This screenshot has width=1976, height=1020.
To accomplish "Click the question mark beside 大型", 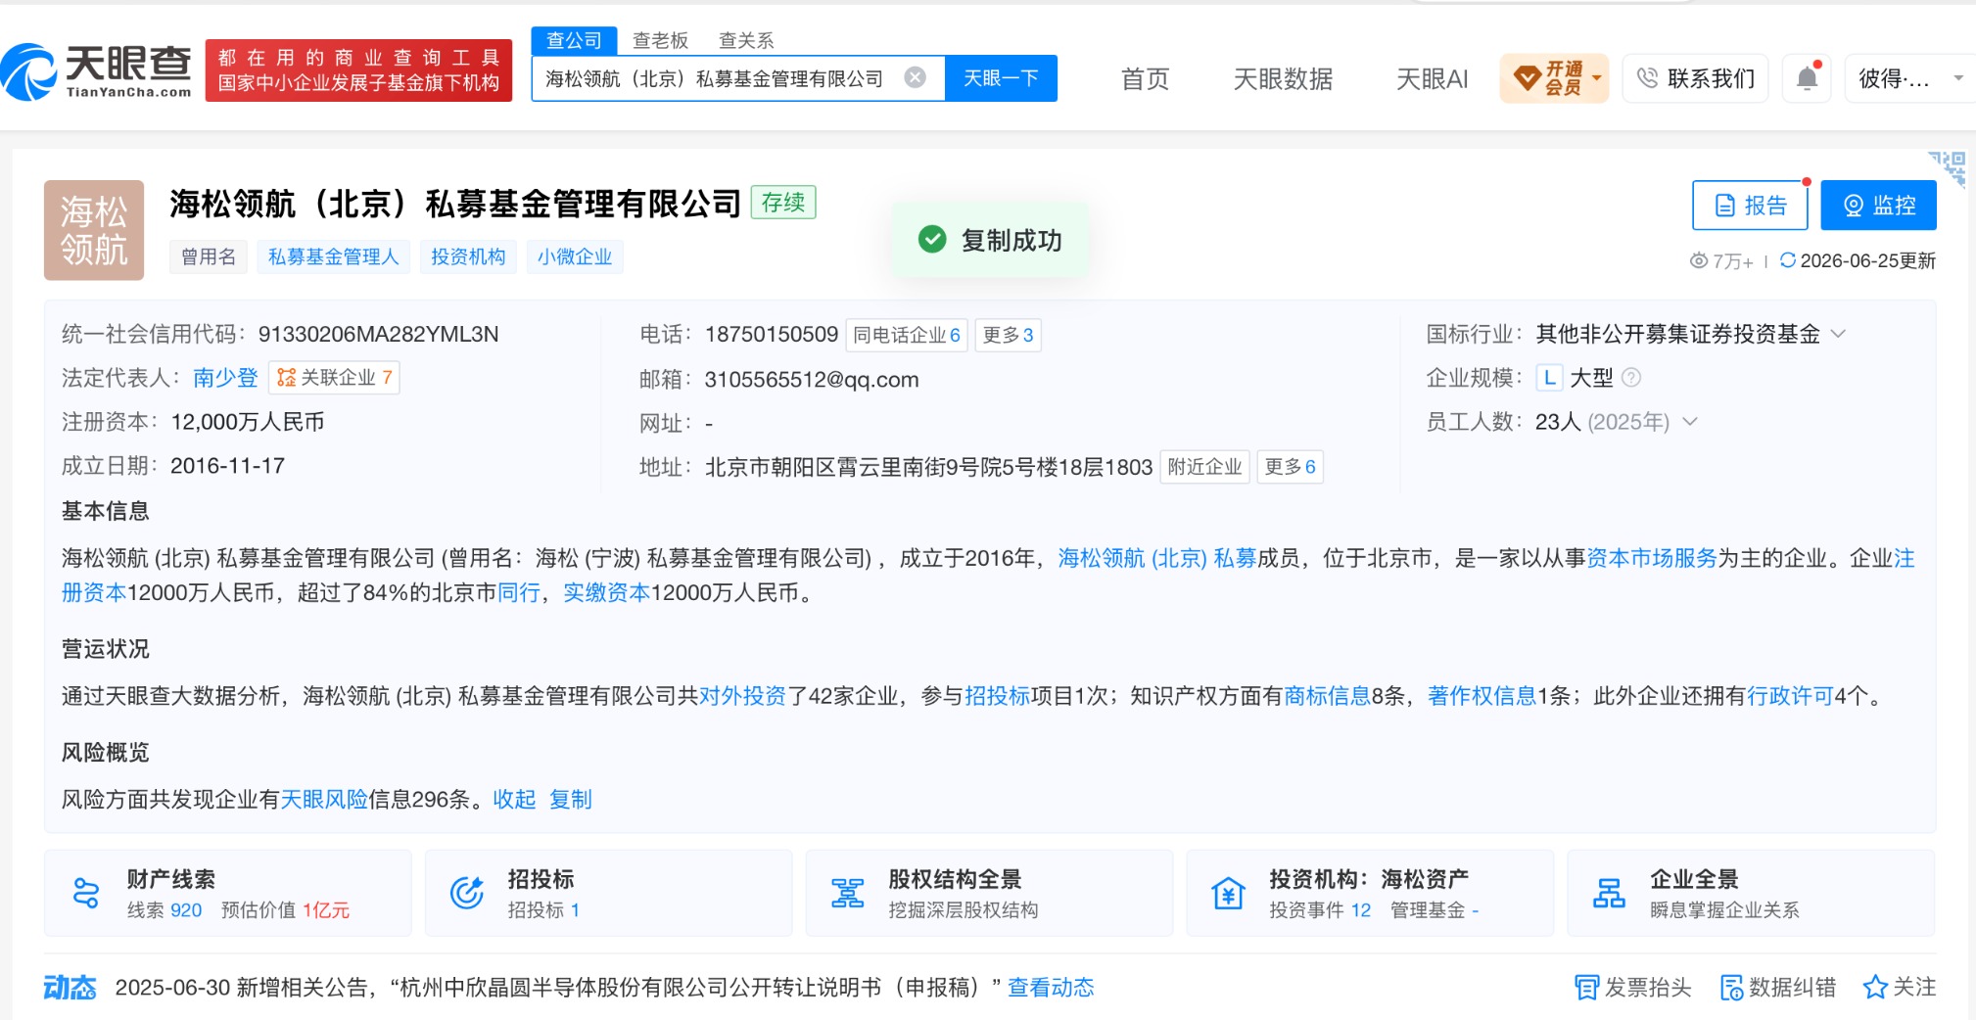I will (1631, 377).
